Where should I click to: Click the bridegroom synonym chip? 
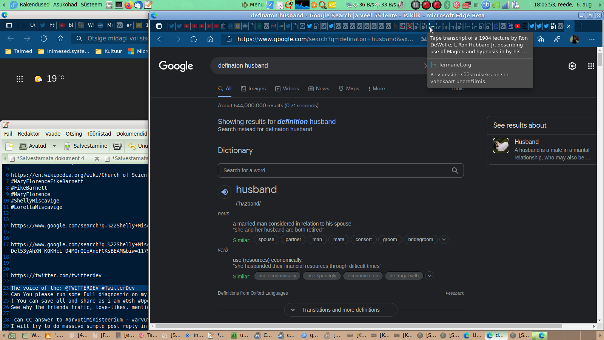[421, 240]
